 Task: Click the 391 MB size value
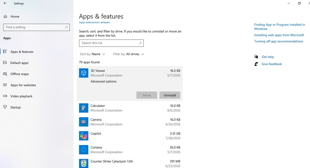pyautogui.click(x=175, y=161)
